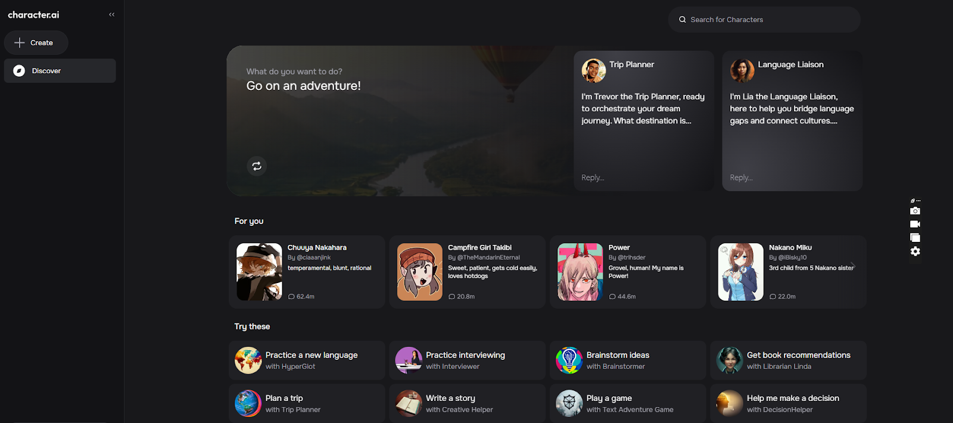The width and height of the screenshot is (953, 423).
Task: Open the Write a story card
Action: pyautogui.click(x=468, y=403)
